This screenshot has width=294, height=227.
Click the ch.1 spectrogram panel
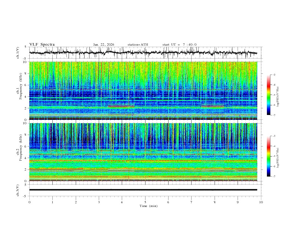point(143,91)
